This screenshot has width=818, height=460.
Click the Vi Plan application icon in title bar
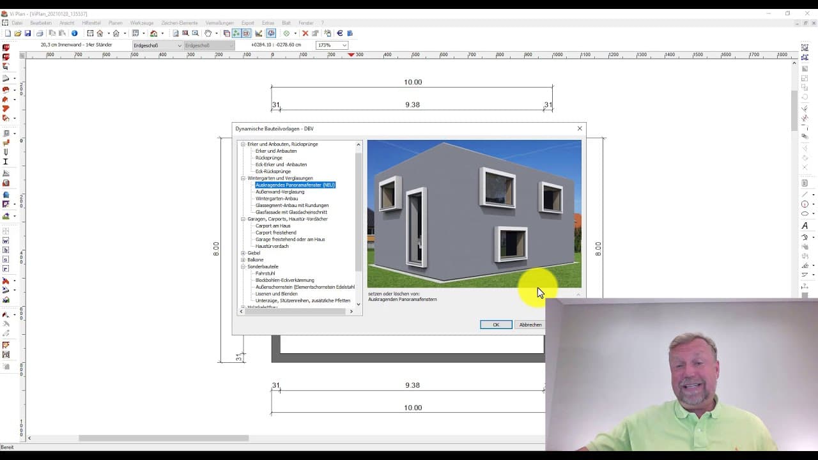click(4, 13)
